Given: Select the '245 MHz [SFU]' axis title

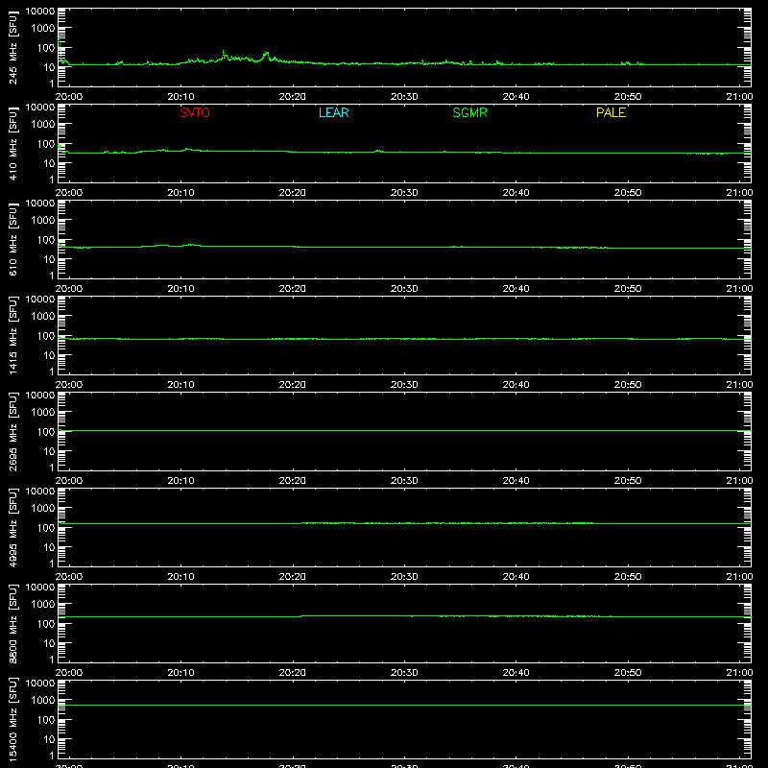Looking at the screenshot, I should (x=12, y=47).
